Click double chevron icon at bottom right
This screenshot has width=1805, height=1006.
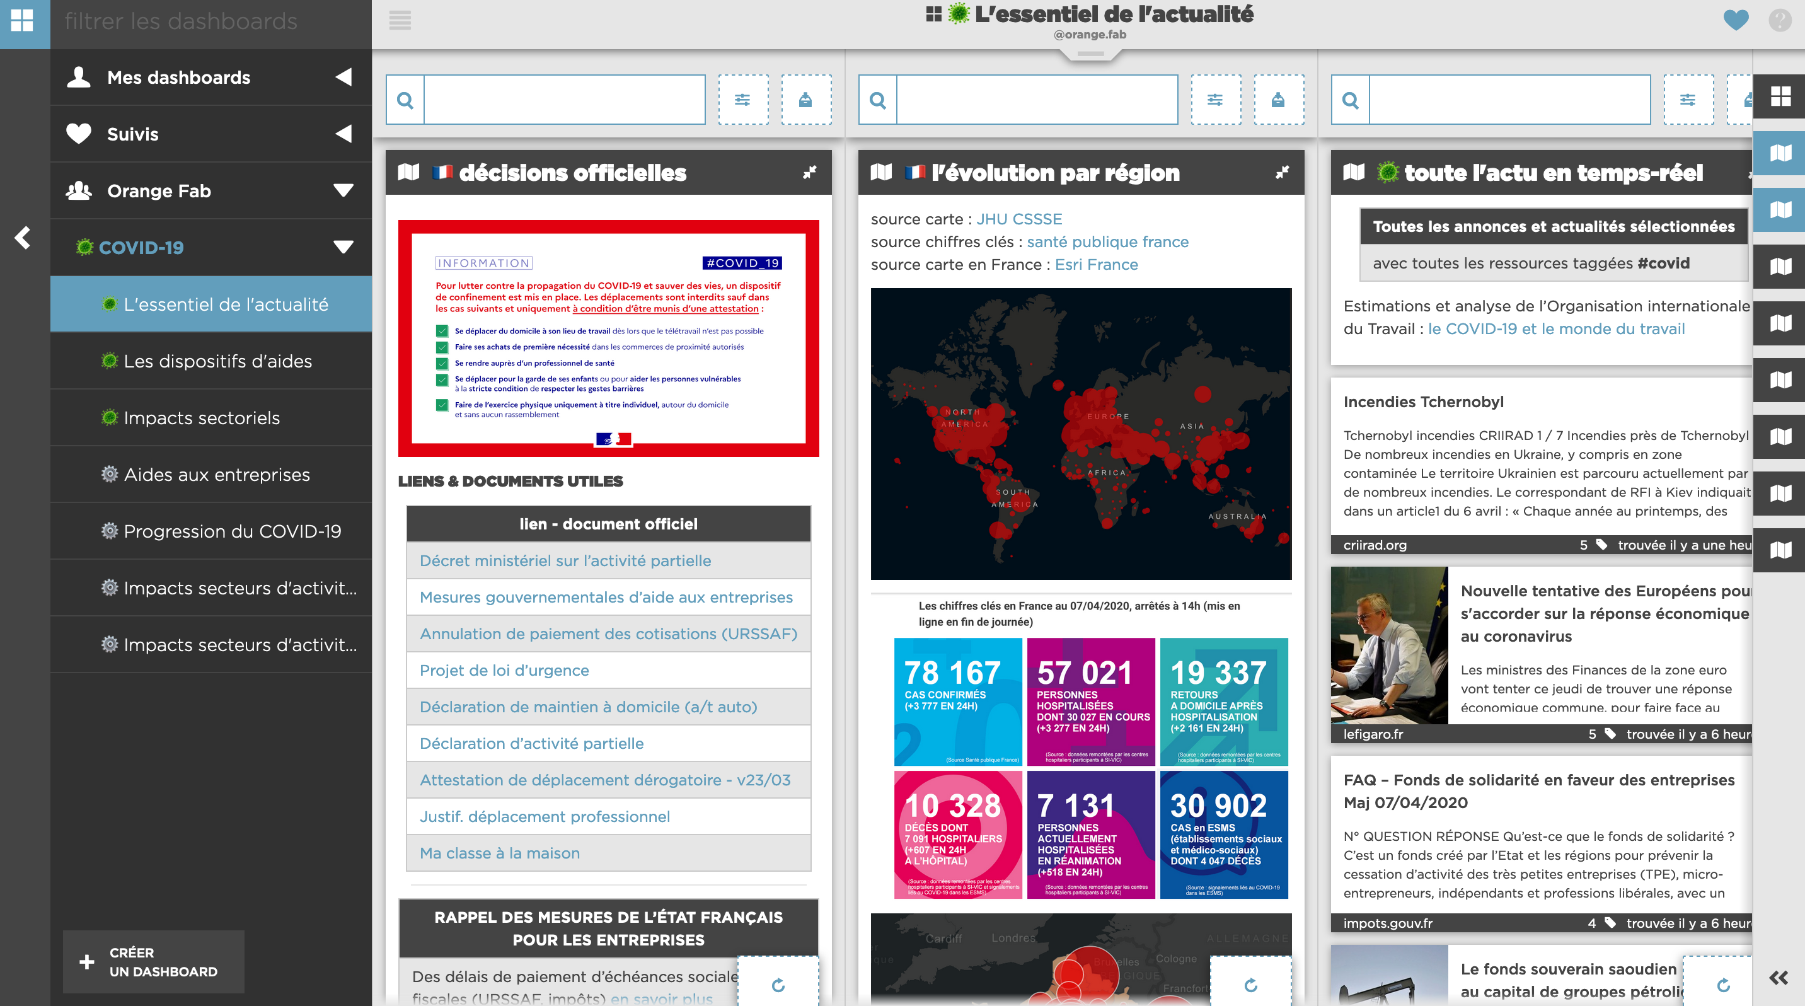click(1779, 978)
